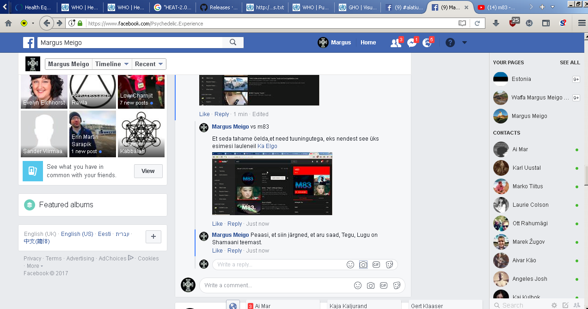Start new message compose icon
The height and width of the screenshot is (309, 588).
click(x=565, y=305)
